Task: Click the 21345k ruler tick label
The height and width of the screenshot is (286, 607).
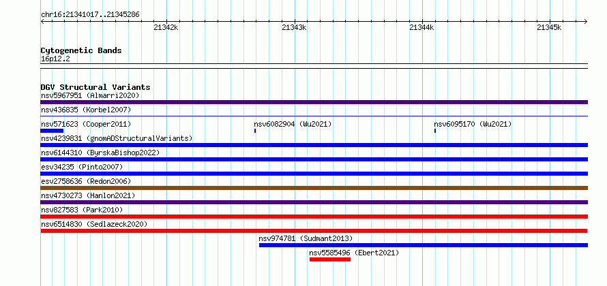Action: click(x=549, y=28)
